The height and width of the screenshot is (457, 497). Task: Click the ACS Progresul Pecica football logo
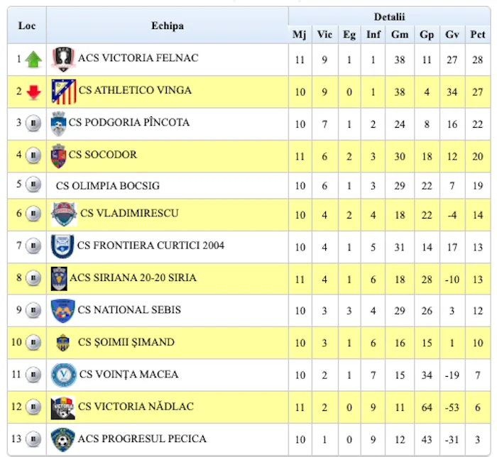62,439
